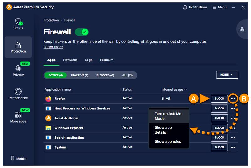
Task: Switch to the Premium tab
Action: point(107,60)
